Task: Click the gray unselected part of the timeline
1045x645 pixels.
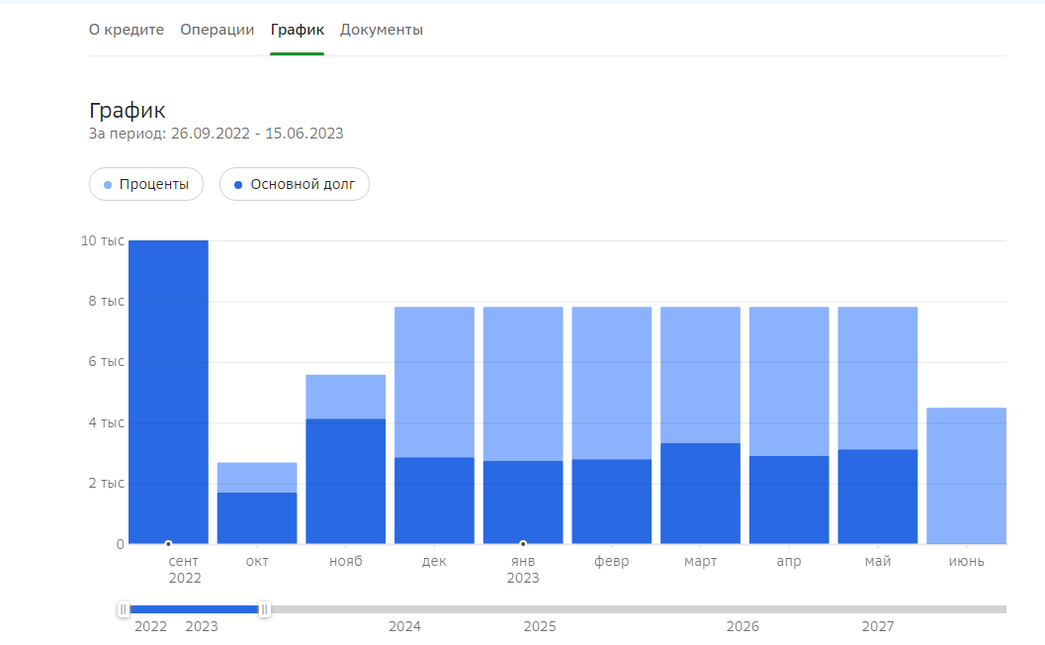Action: point(639,609)
